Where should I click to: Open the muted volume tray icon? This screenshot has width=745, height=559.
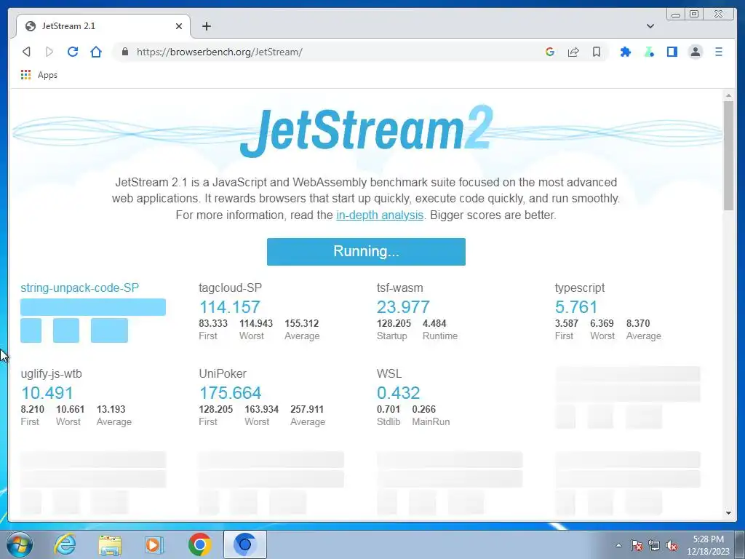pos(672,545)
